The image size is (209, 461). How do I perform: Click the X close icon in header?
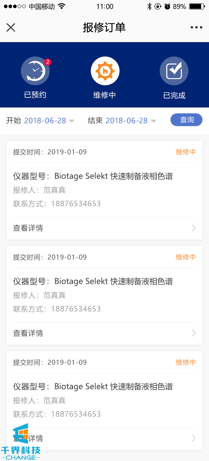tap(11, 27)
